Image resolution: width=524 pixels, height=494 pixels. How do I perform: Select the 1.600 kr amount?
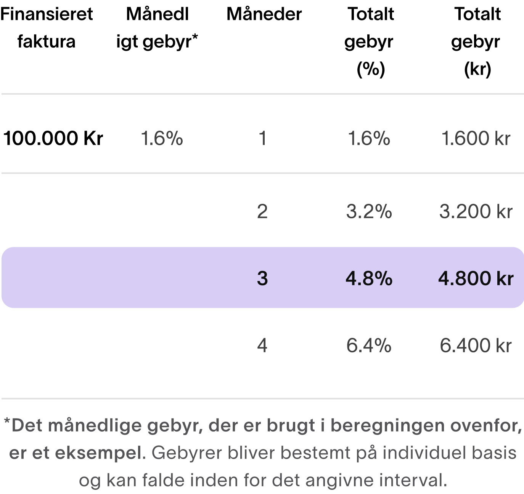point(476,138)
